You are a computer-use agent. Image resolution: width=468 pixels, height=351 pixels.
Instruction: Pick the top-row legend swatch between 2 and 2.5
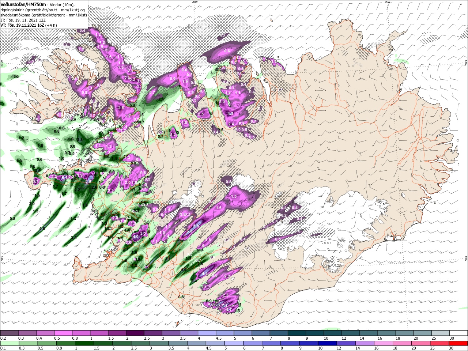(x=135, y=333)
